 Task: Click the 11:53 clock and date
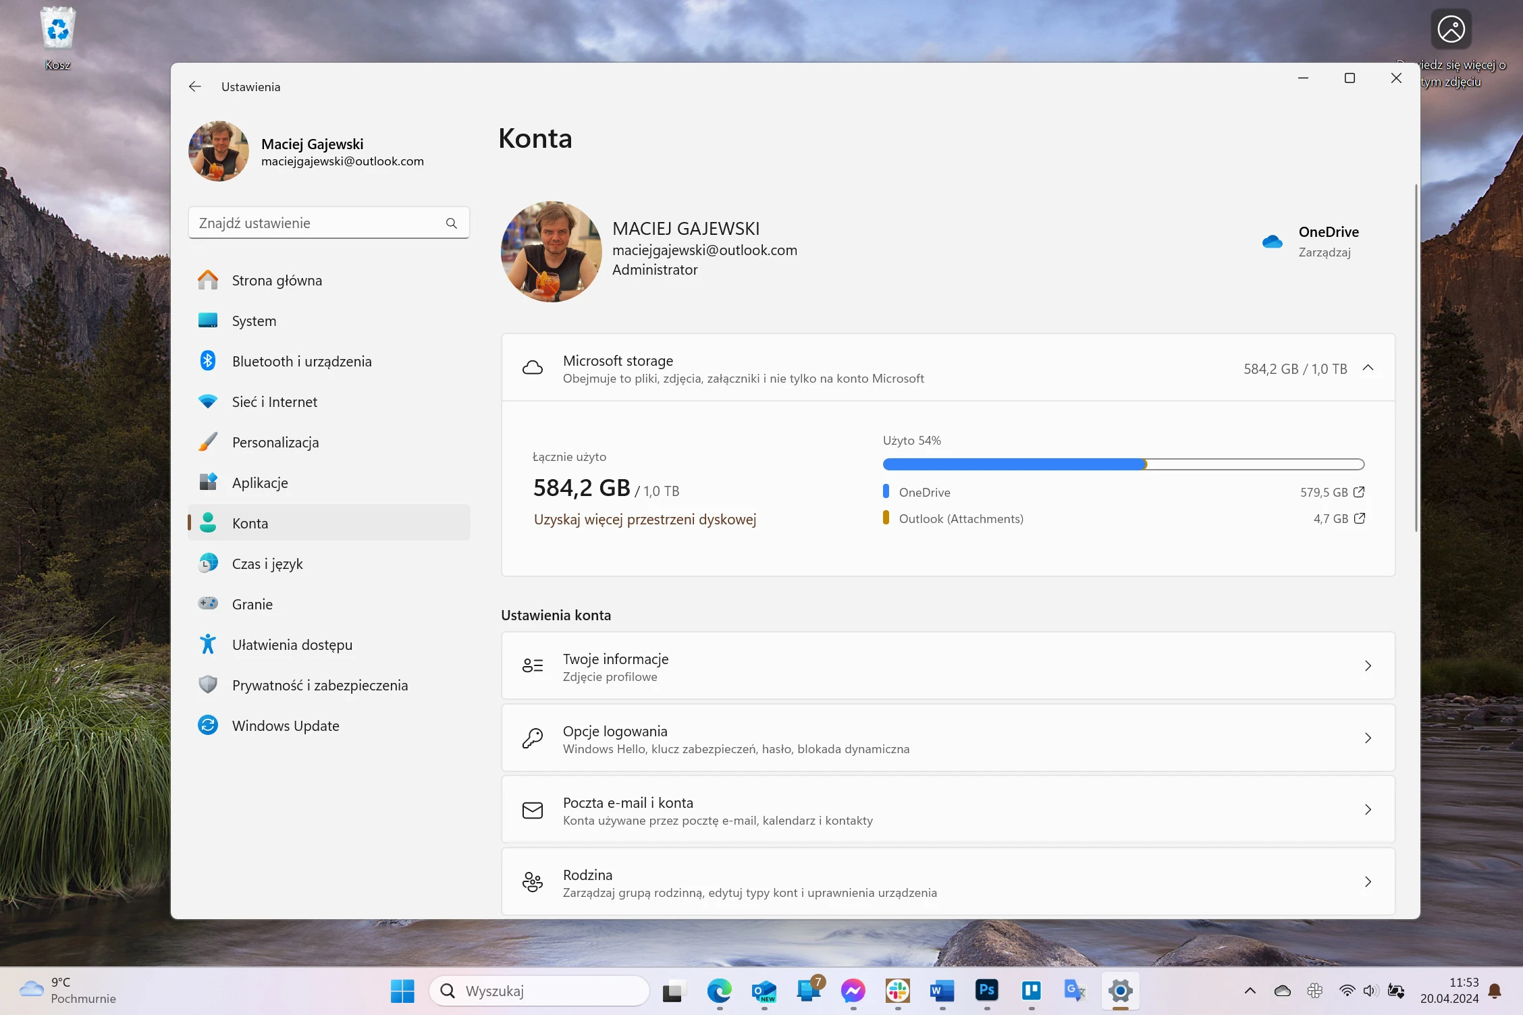1449,991
